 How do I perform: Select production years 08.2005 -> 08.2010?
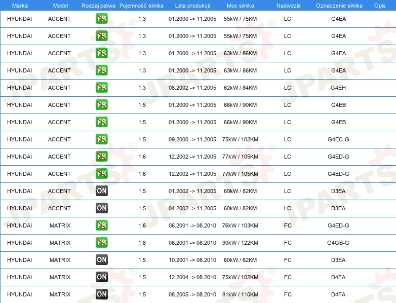[192, 294]
